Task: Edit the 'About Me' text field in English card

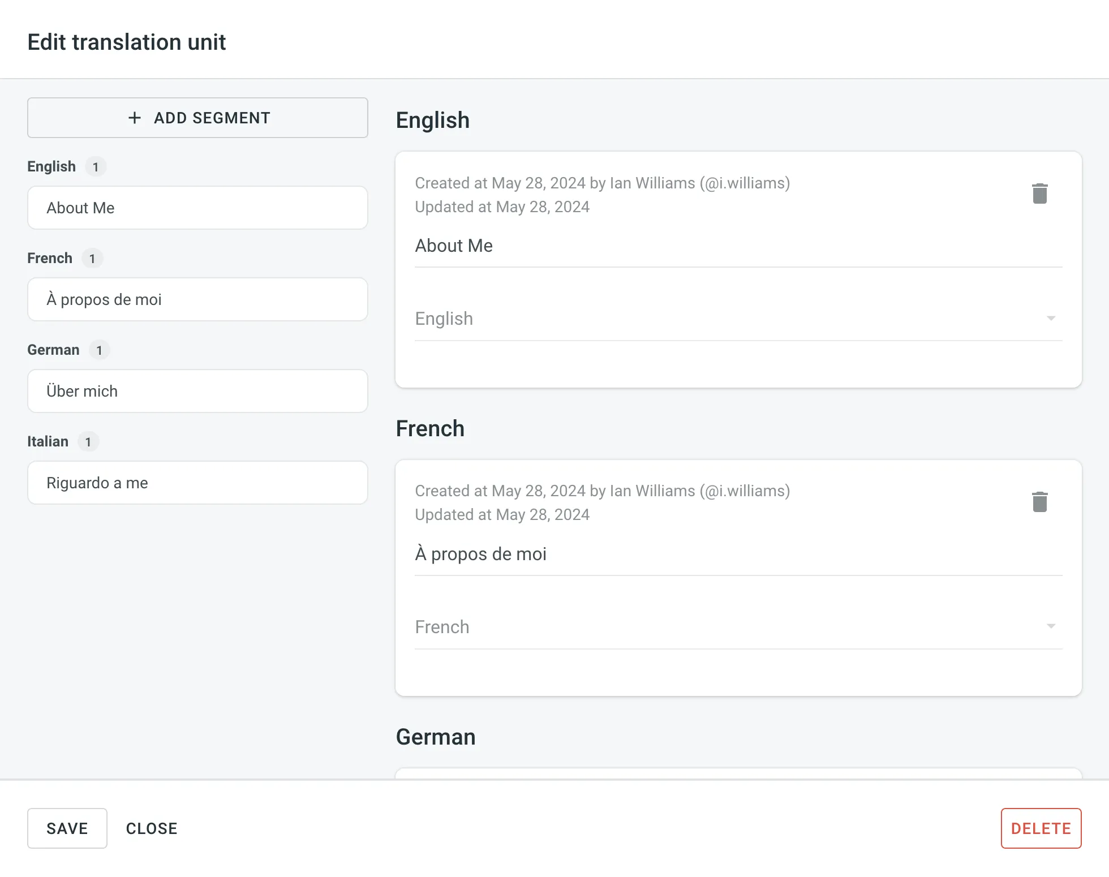Action: click(738, 246)
